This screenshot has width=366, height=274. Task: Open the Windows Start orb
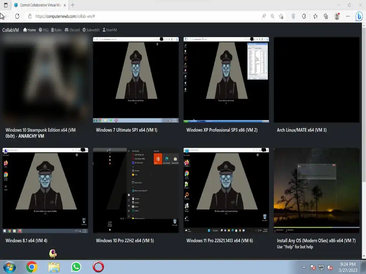point(10,267)
